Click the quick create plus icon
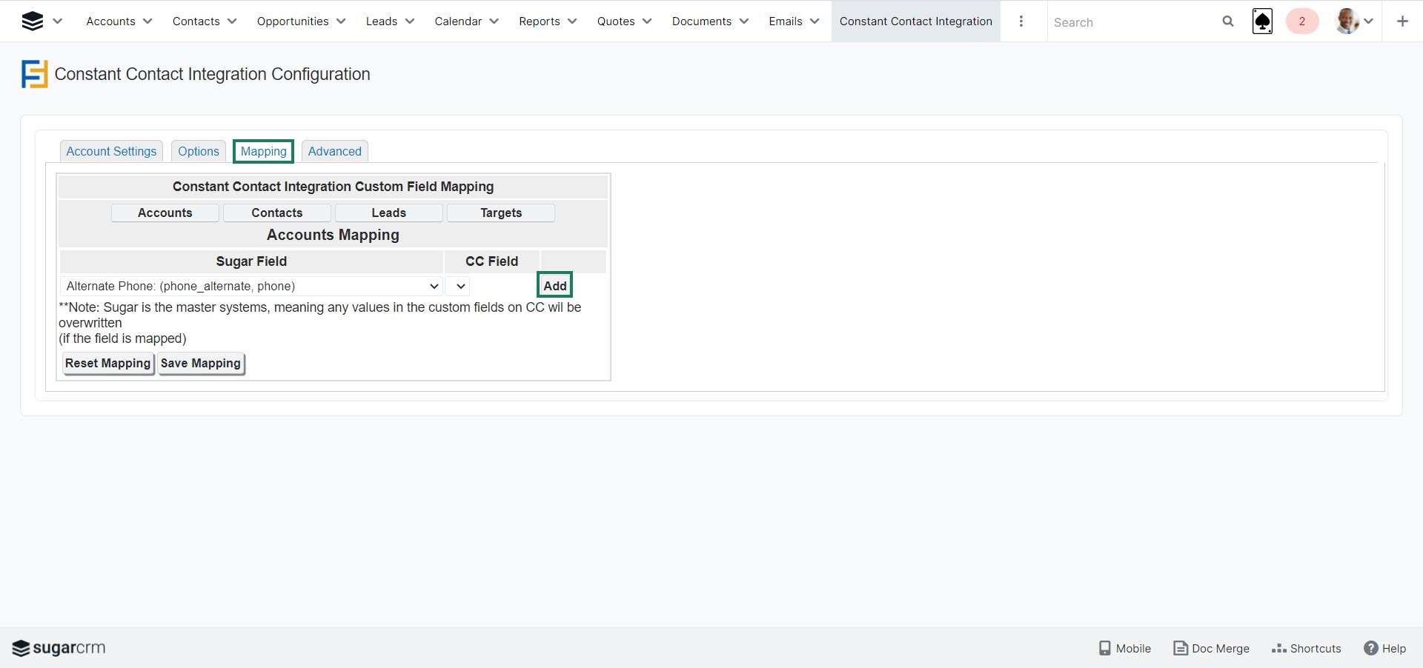 tap(1402, 21)
